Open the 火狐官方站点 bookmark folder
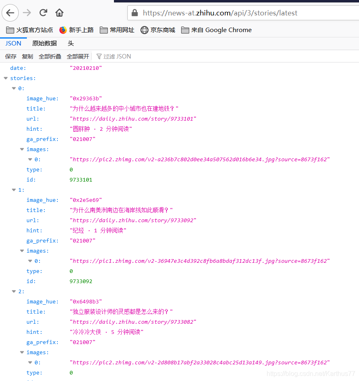The height and width of the screenshot is (381, 359). (x=29, y=30)
